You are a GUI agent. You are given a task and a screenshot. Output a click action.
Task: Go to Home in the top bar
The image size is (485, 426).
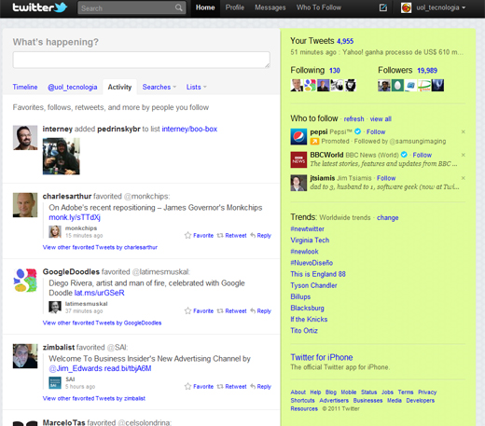[205, 7]
